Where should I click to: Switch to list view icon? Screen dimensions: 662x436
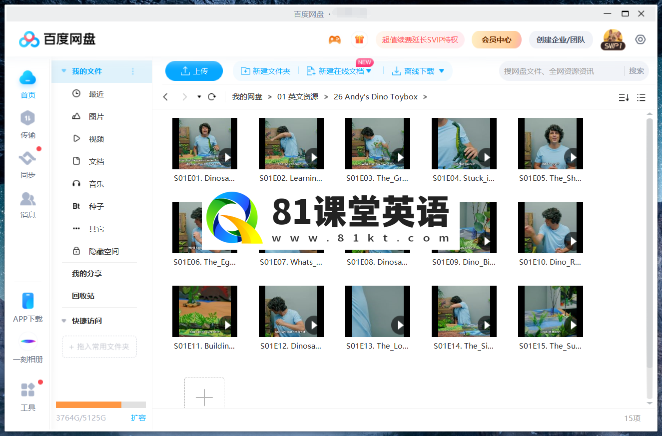(642, 97)
